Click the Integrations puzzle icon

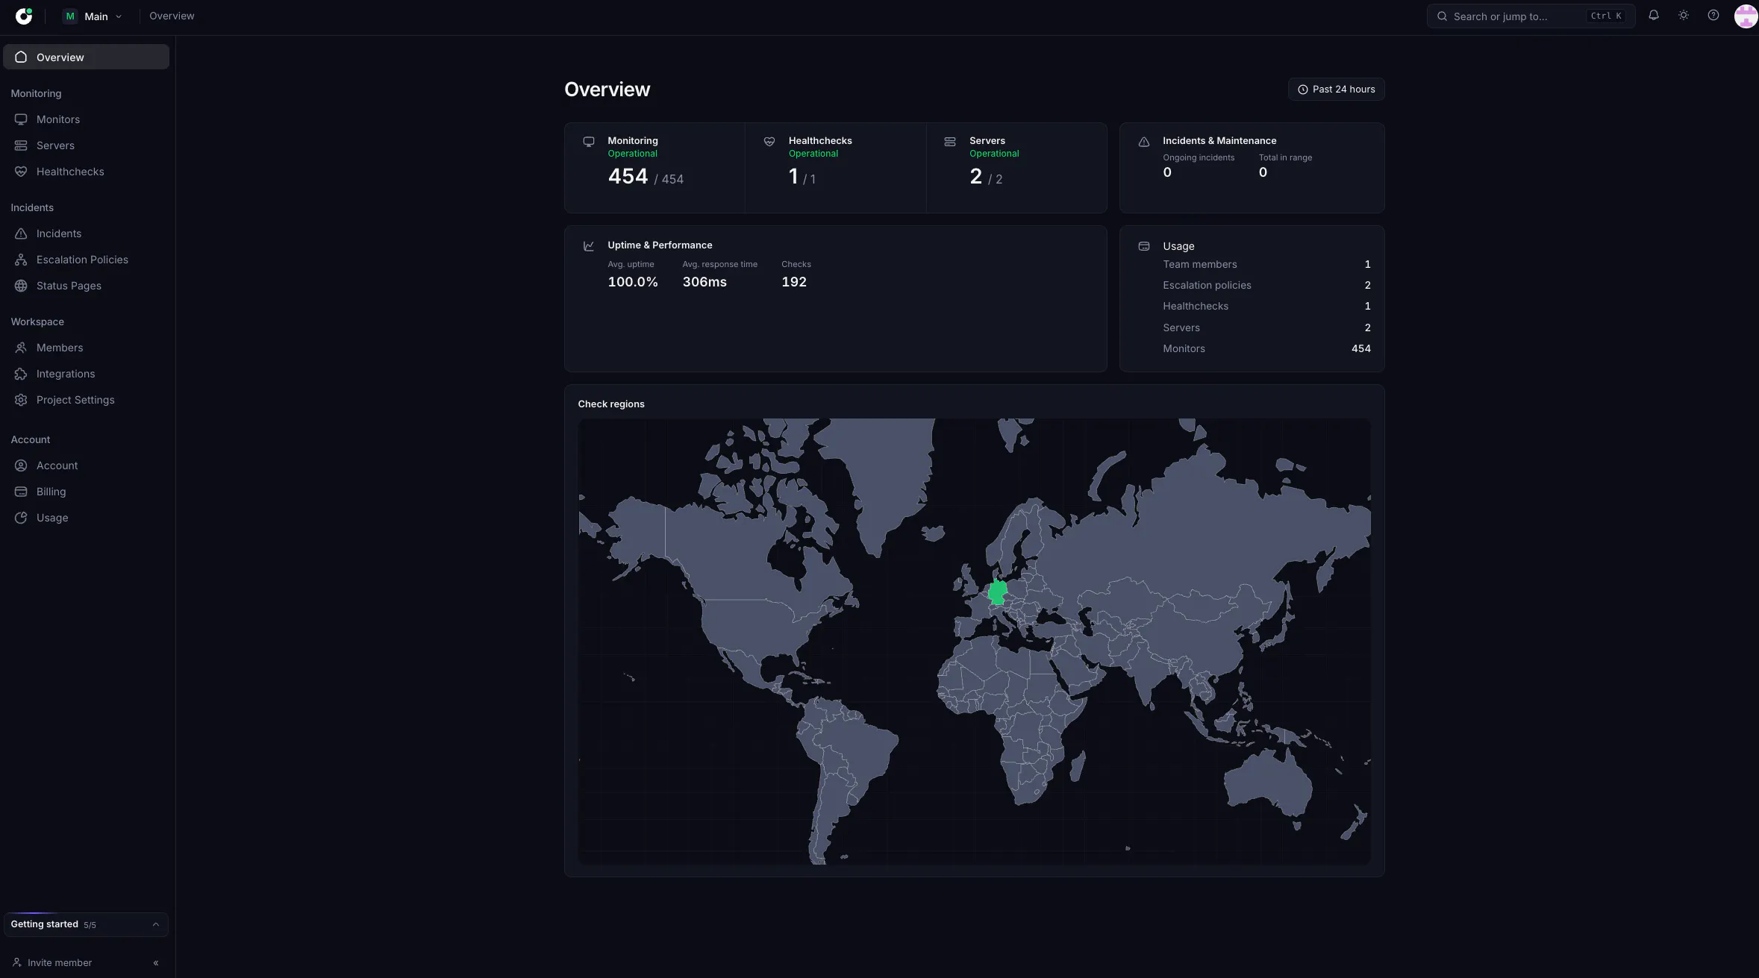click(x=21, y=374)
